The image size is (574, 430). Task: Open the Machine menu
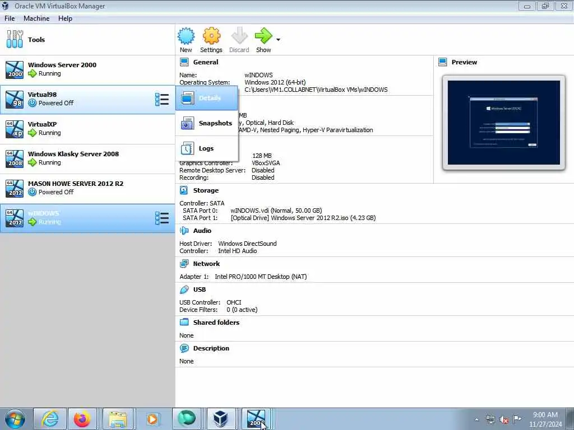[x=36, y=18]
